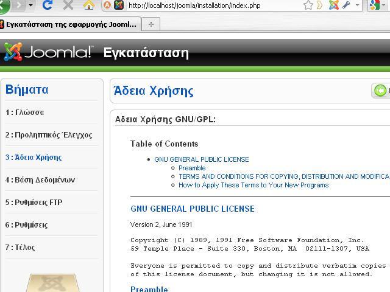
Task: Expand the dropdown arrow next to wrench
Action: [x=358, y=5]
